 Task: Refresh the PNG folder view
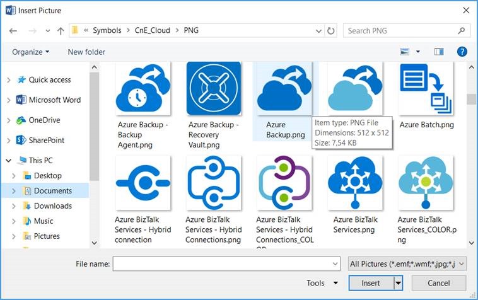coord(331,31)
